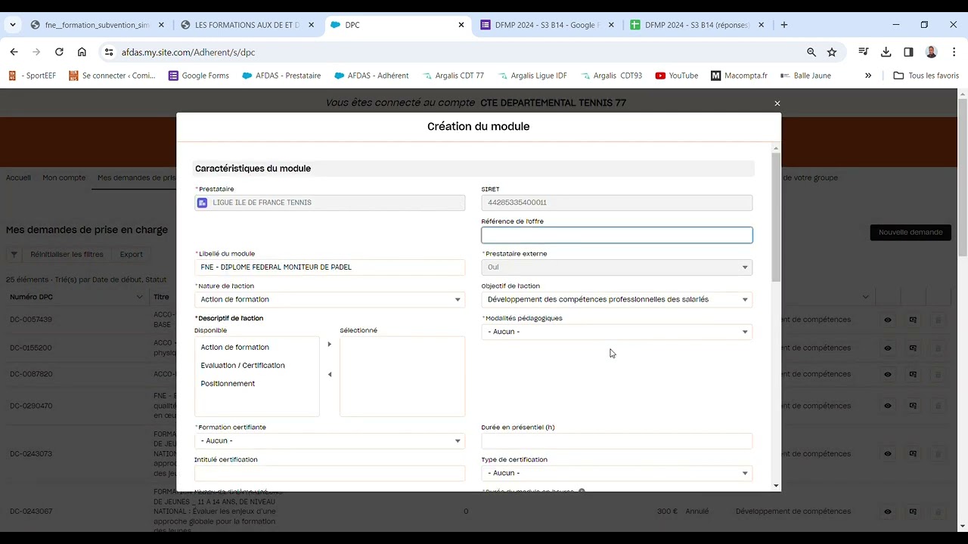Click the Export button

(131, 255)
